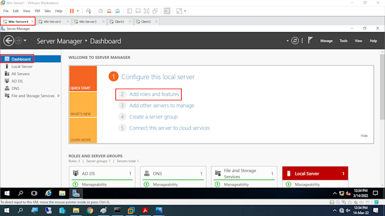
Task: Click Create a server group
Action: (153, 117)
